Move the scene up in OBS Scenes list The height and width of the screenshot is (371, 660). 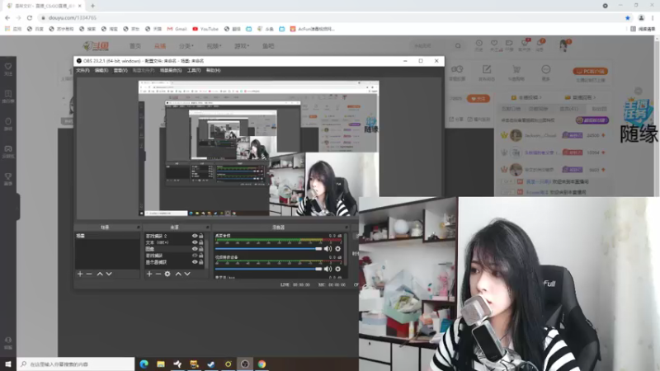click(100, 274)
